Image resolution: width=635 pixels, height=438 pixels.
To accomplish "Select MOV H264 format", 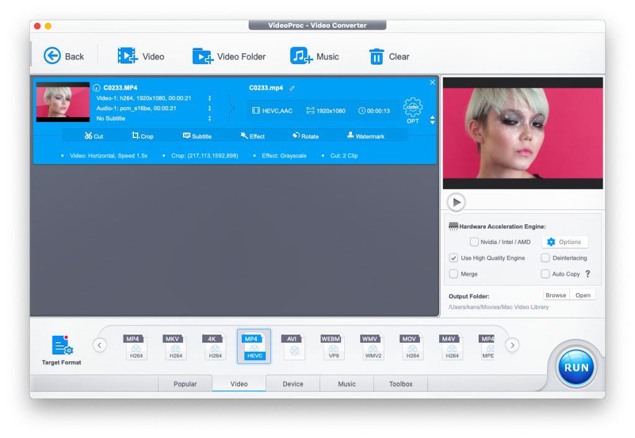I will pos(412,347).
